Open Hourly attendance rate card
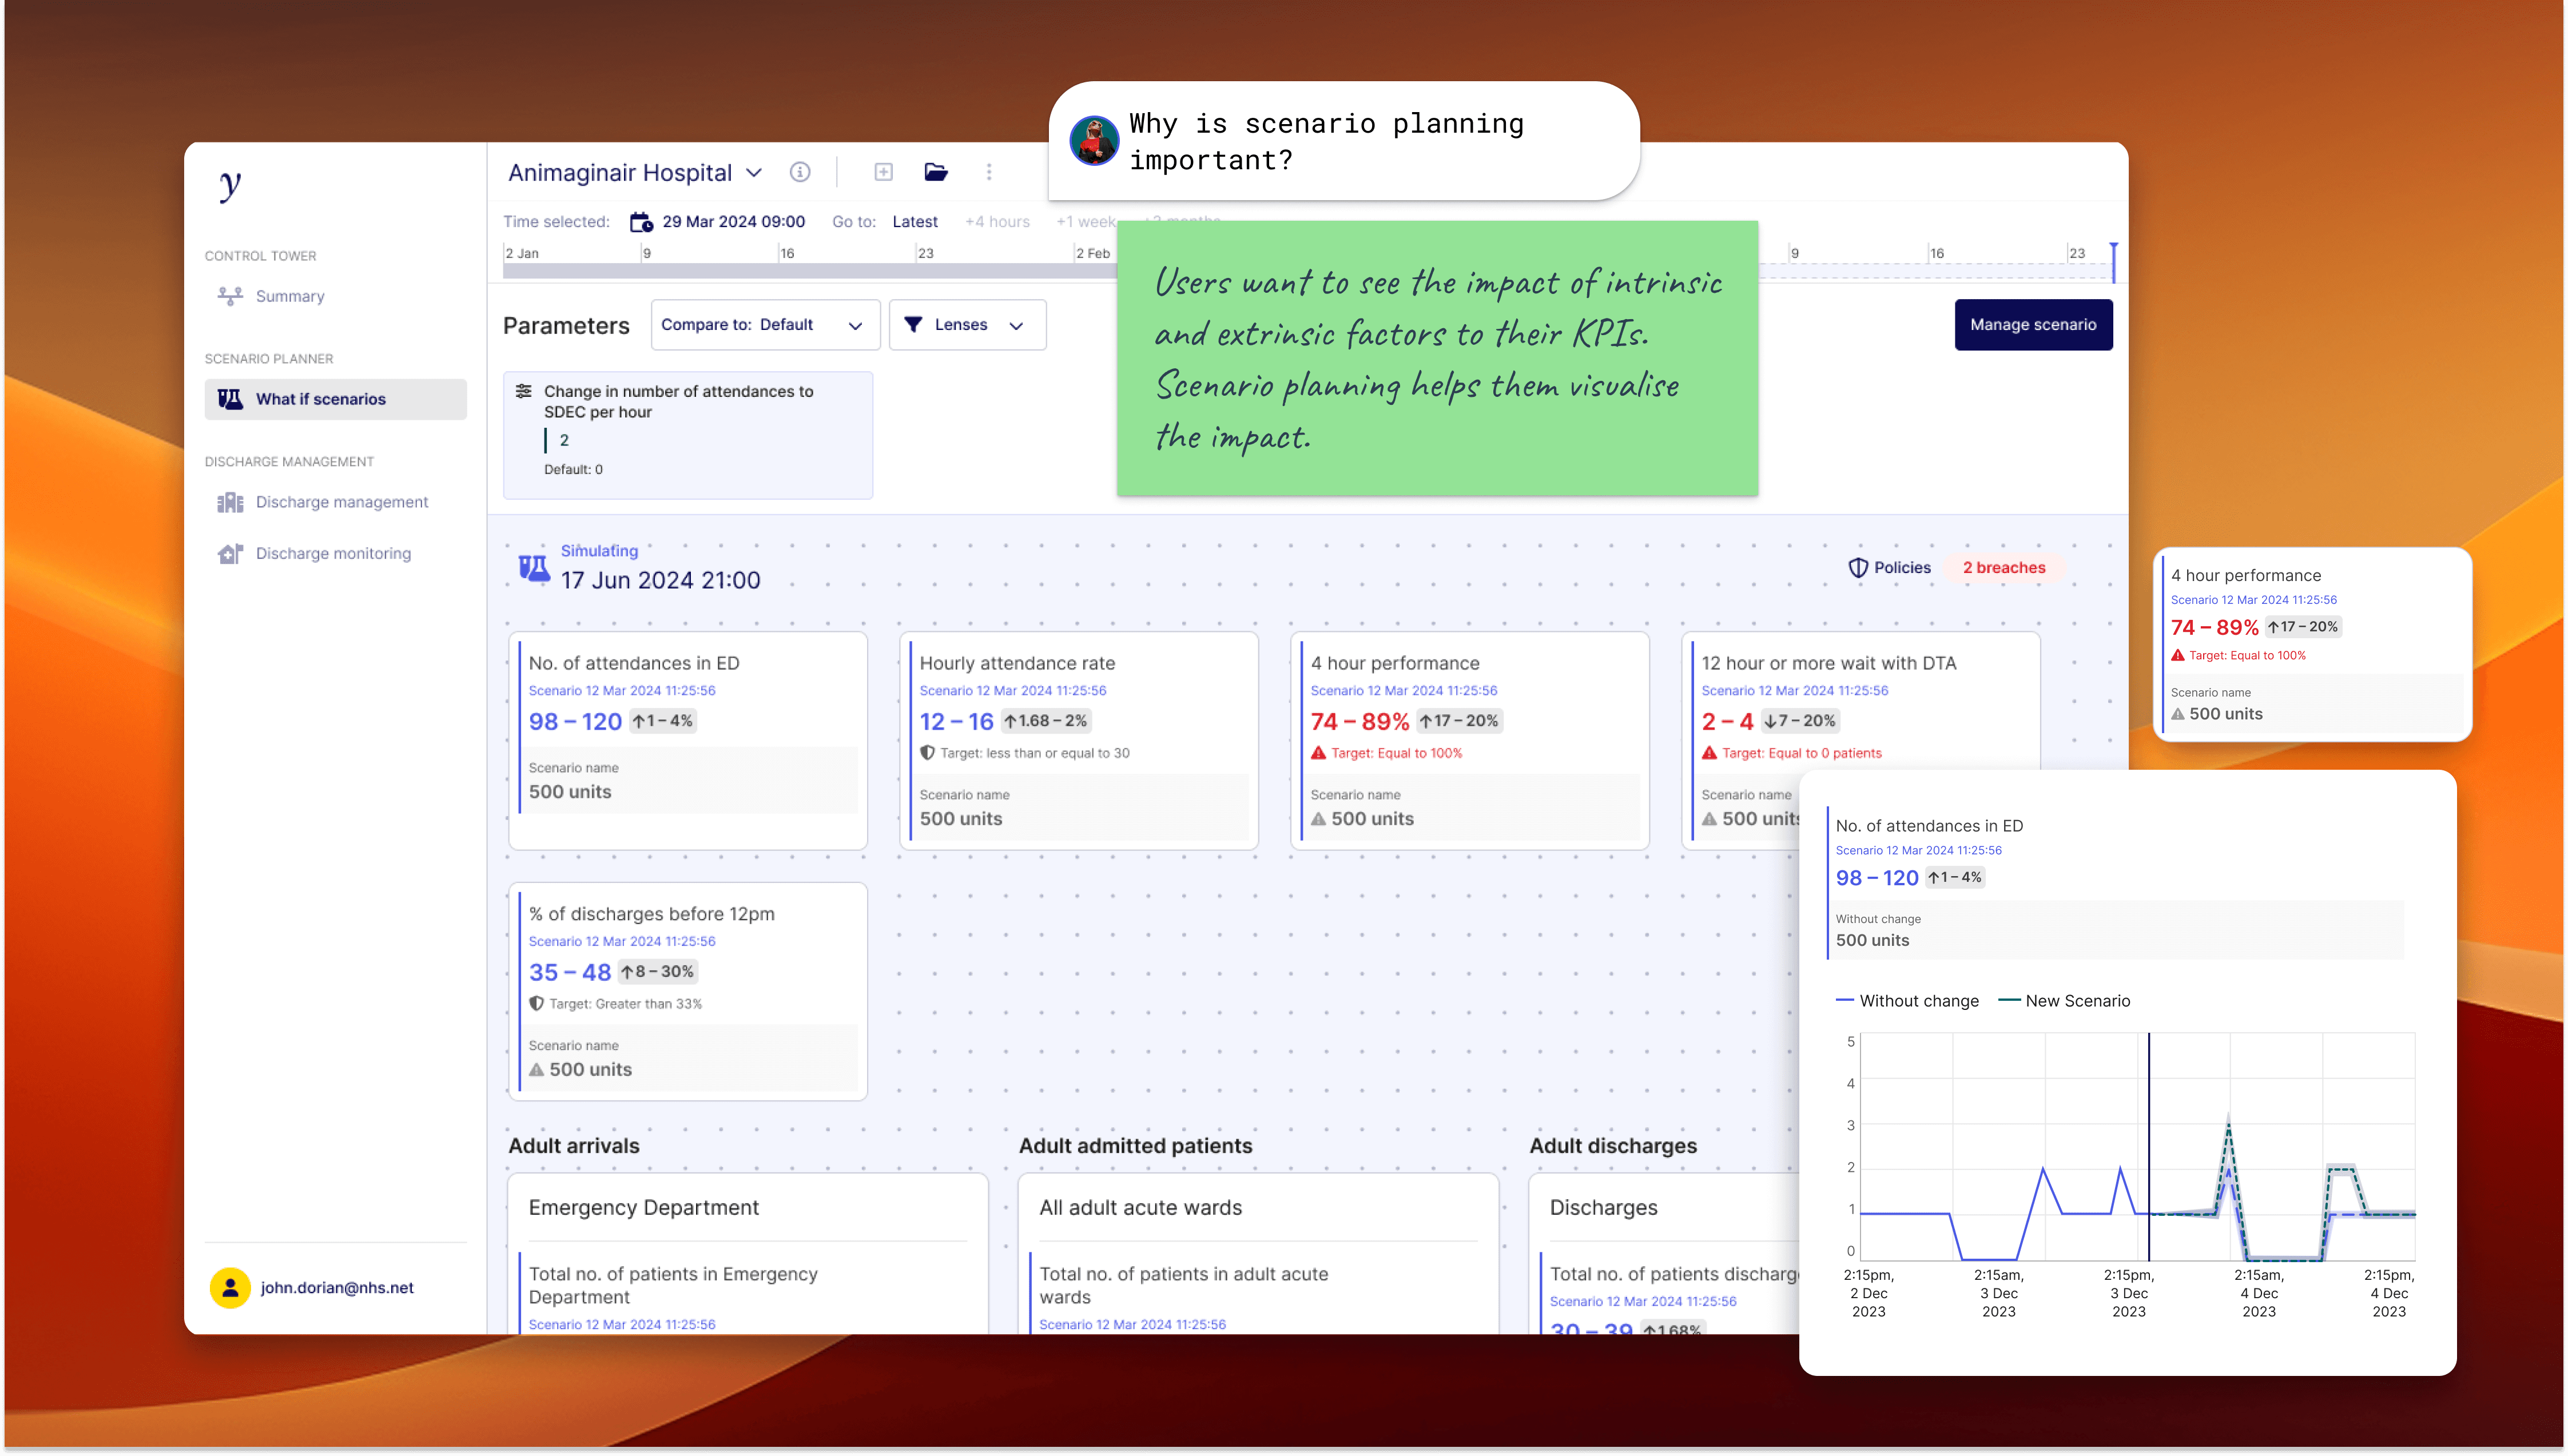Image resolution: width=2568 pixels, height=1456 pixels. tap(1079, 741)
